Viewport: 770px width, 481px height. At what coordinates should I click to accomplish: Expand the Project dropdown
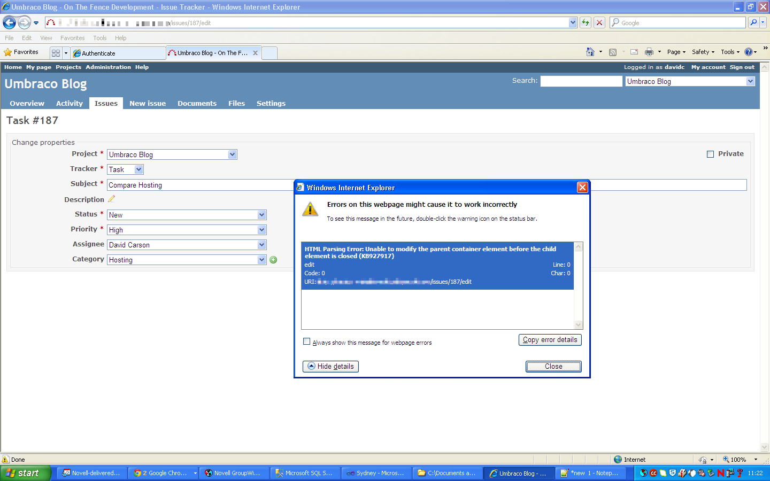(x=232, y=154)
